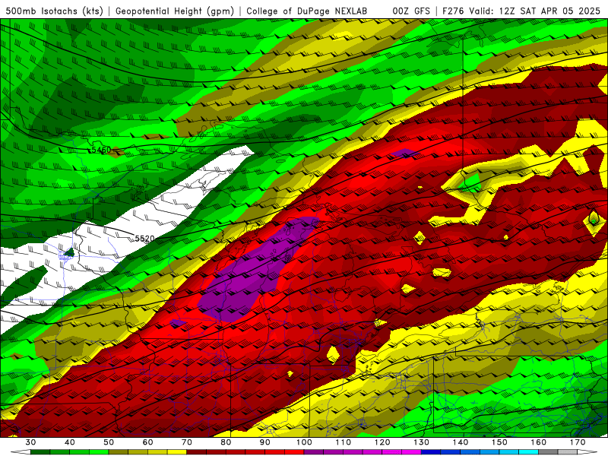Select the 'Geopotential Height (gpm)' header label
This screenshot has height=456, width=608.
tap(175, 11)
